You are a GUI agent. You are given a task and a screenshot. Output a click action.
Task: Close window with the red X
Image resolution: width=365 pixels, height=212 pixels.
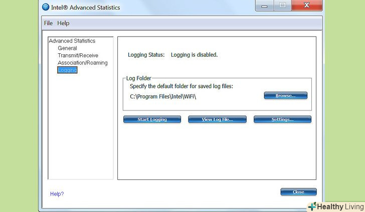click(307, 6)
